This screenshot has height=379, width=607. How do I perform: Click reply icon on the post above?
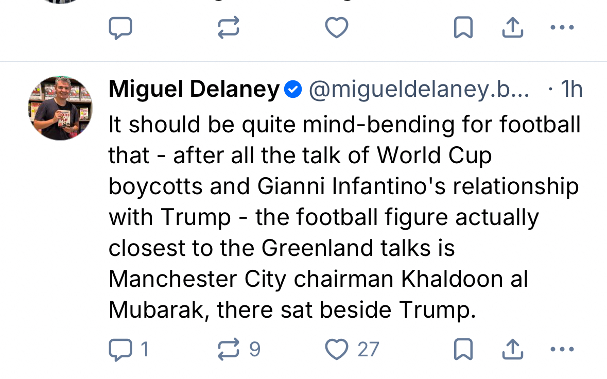[121, 28]
